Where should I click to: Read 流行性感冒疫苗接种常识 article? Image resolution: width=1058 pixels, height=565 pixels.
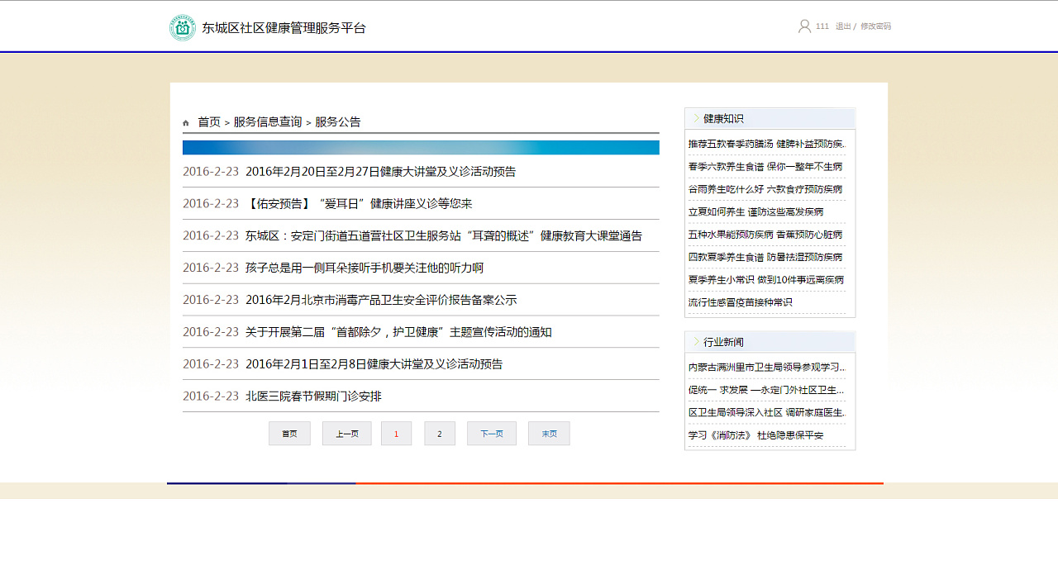(x=741, y=302)
